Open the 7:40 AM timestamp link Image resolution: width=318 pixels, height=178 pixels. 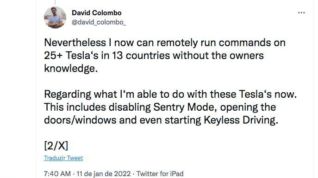(57, 174)
